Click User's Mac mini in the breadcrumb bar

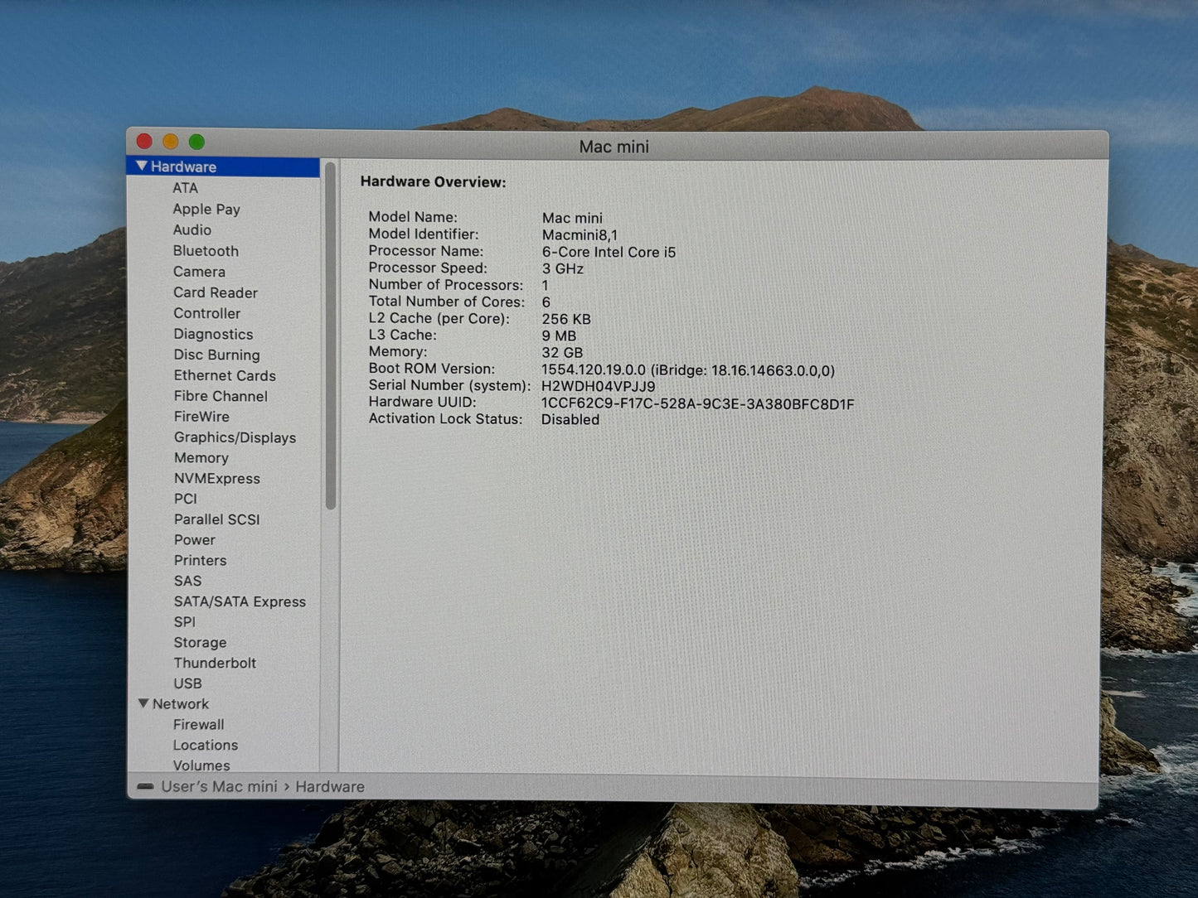[218, 786]
